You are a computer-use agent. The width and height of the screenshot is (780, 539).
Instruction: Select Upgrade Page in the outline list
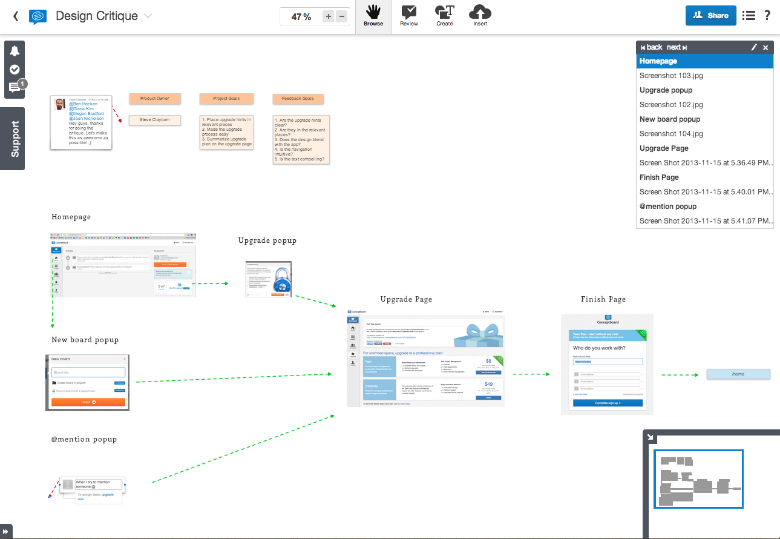point(705,148)
